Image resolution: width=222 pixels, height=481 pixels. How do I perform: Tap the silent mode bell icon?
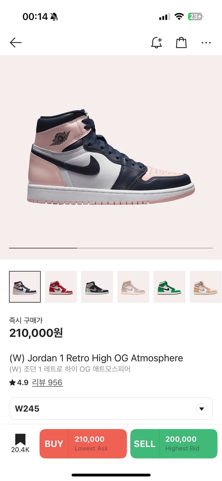(x=54, y=17)
